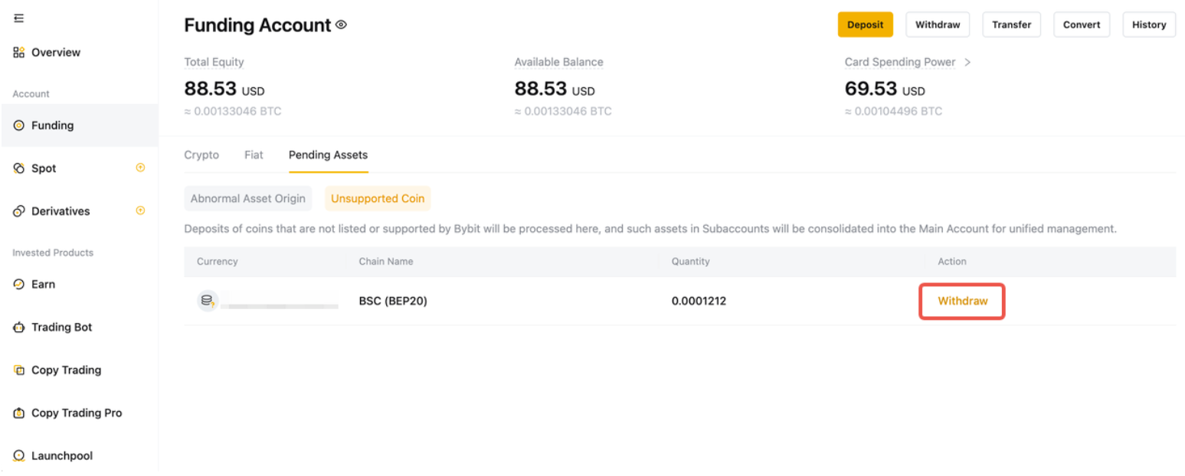Click the Launchpool icon in sidebar
Image resolution: width=1185 pixels, height=476 pixels.
pos(19,456)
